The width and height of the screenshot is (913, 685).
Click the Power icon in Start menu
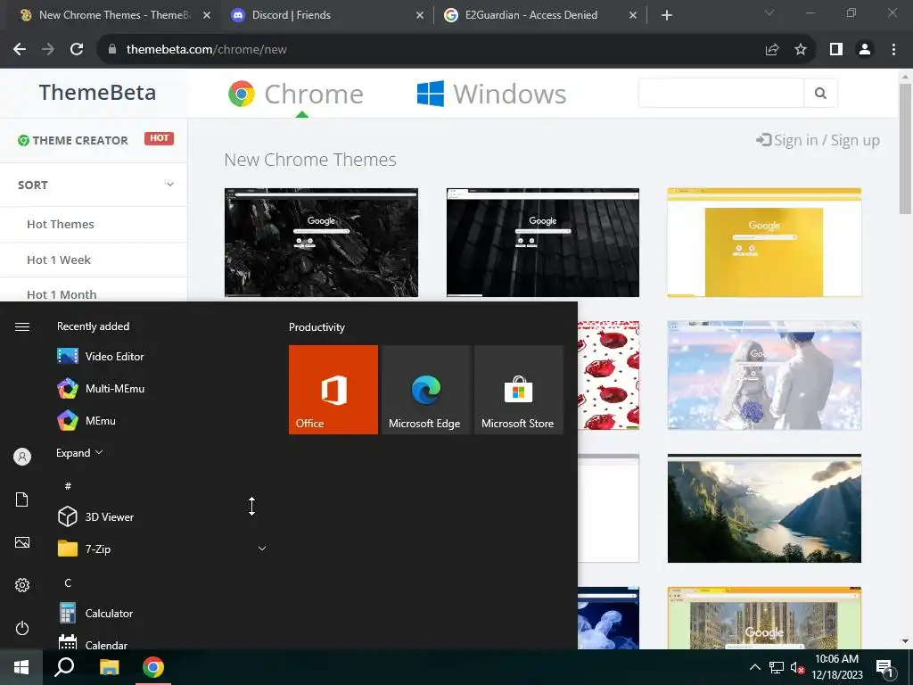[22, 628]
